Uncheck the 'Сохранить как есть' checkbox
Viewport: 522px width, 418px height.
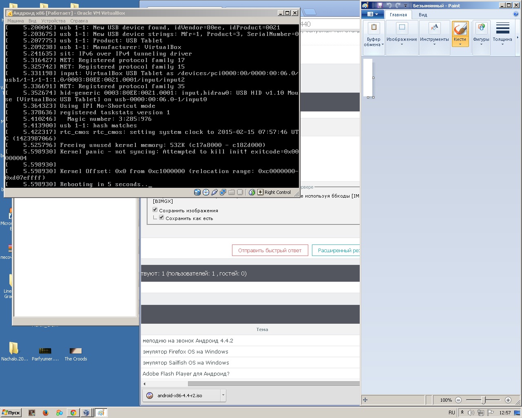pyautogui.click(x=161, y=218)
